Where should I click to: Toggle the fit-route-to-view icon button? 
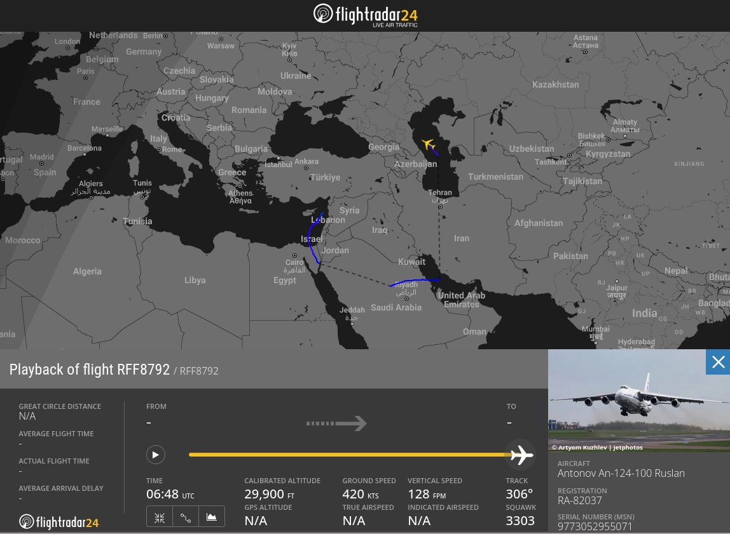[x=159, y=517]
